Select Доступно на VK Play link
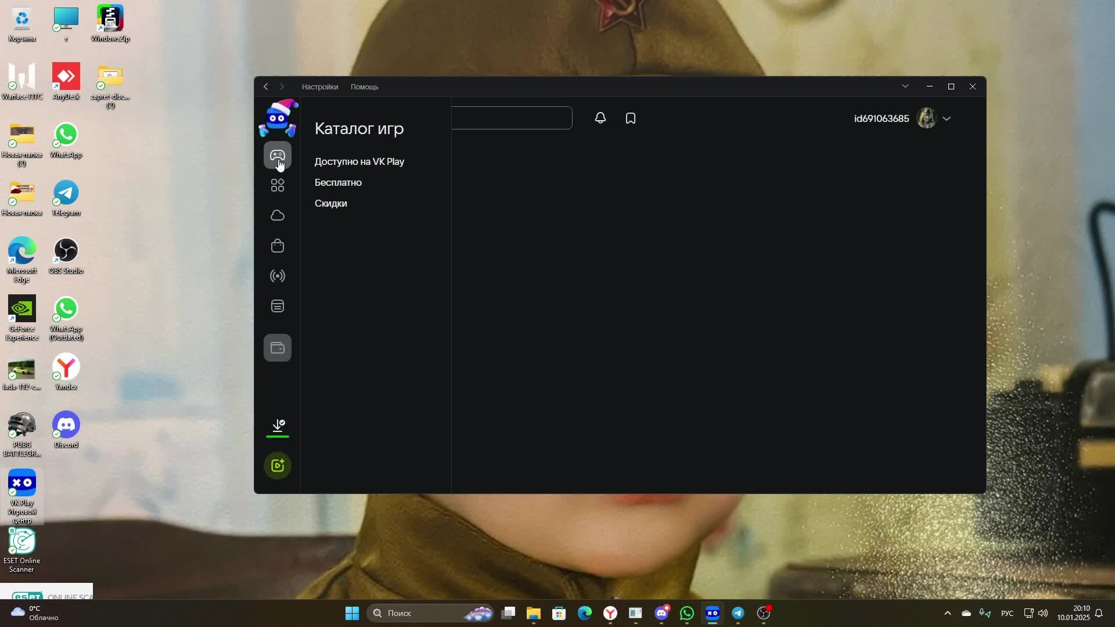The height and width of the screenshot is (627, 1115). 359,161
